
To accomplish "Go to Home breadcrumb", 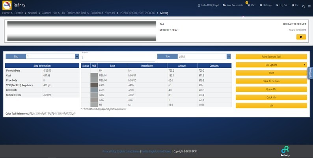I will (x=6, y=13).
